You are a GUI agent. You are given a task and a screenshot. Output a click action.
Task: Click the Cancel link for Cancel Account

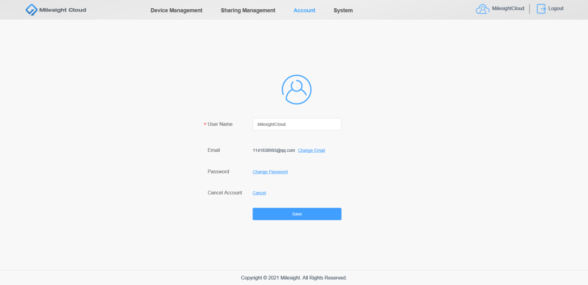pyautogui.click(x=259, y=193)
